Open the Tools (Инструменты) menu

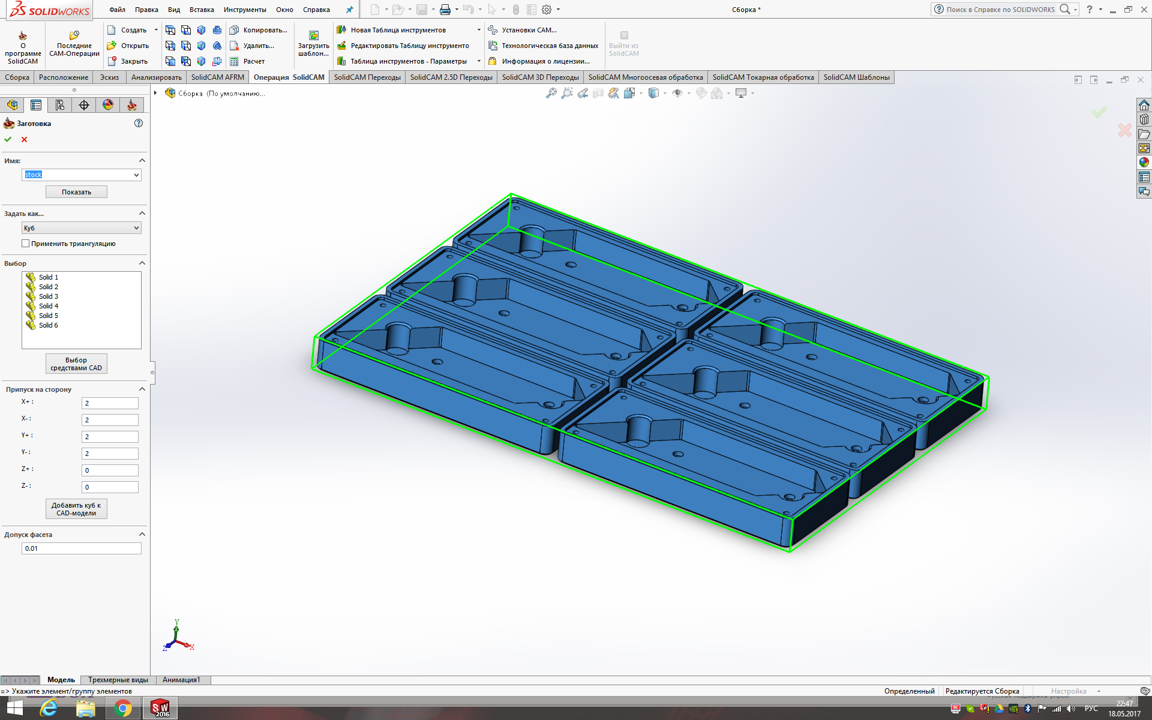245,10
